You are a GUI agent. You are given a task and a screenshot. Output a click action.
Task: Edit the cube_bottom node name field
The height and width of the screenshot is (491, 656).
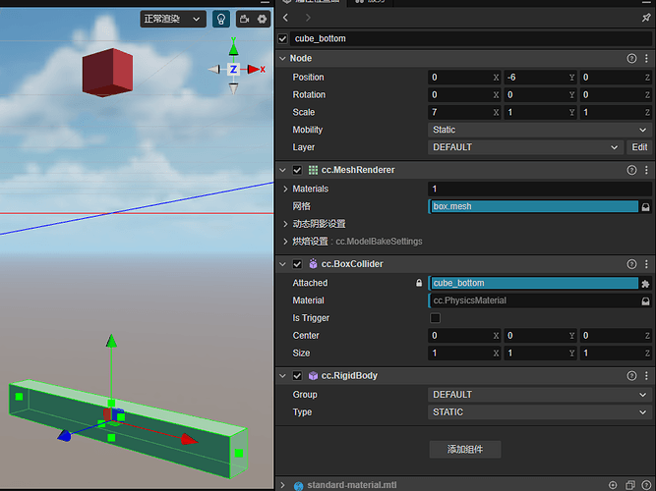pos(471,39)
